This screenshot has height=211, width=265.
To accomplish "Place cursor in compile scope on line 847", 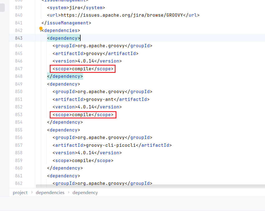I will 82,69.
